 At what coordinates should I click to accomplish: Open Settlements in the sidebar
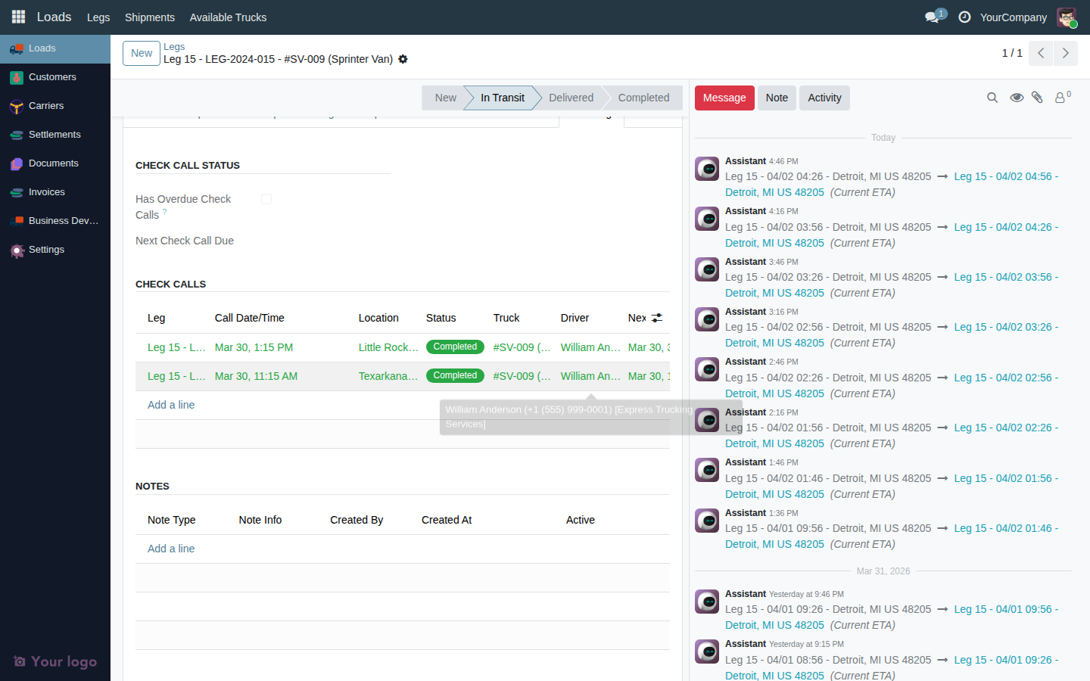click(55, 135)
